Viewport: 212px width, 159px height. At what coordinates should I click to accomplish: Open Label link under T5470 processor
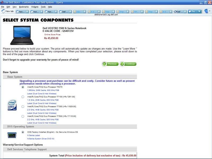[x=42, y=94]
